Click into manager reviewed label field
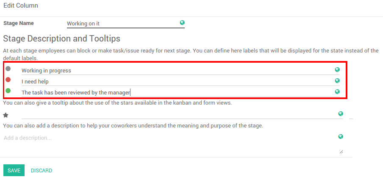The width and height of the screenshot is (383, 180). point(169,92)
